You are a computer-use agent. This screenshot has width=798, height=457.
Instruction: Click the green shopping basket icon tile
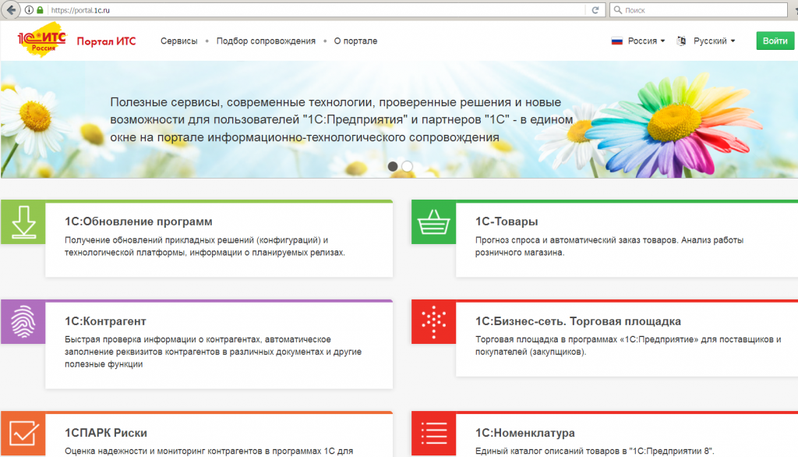pyautogui.click(x=433, y=222)
